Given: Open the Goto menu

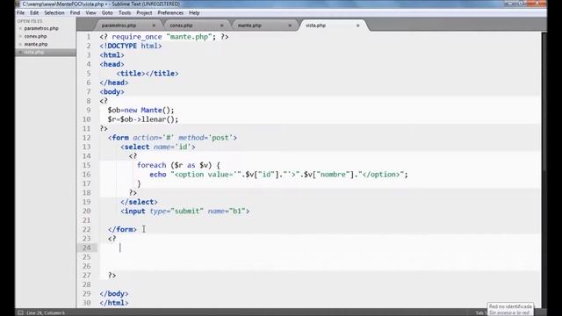Looking at the screenshot, I should pyautogui.click(x=107, y=12).
